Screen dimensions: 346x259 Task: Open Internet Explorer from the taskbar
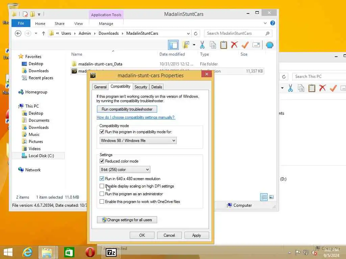tap(27, 252)
